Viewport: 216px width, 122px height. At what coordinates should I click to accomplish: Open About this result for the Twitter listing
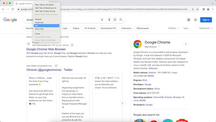click(56, 66)
